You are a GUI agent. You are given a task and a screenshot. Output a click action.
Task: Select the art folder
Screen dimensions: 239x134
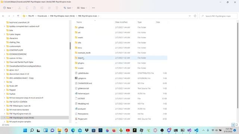(79, 32)
